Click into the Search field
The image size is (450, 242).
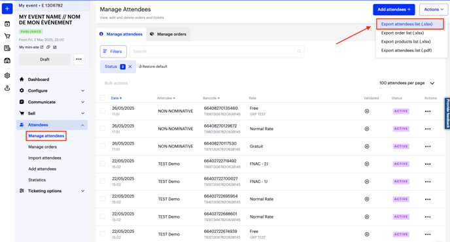point(217,52)
